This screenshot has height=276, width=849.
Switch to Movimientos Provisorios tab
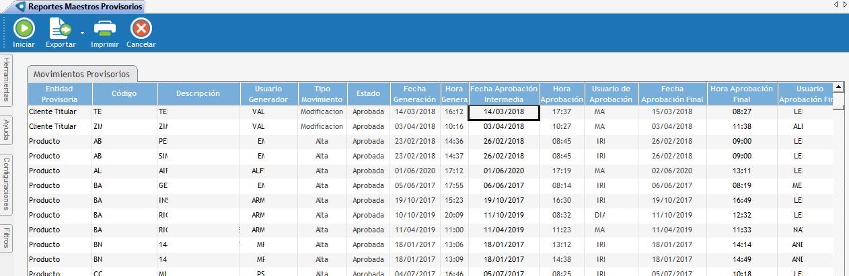pyautogui.click(x=83, y=74)
